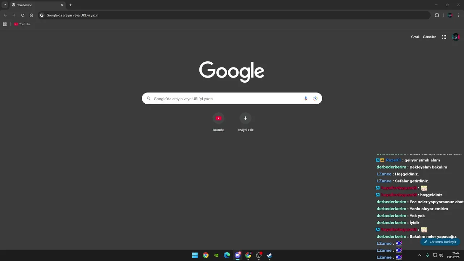Search by image with Google Lens icon
Screen dimensions: 464x261
click(315, 99)
